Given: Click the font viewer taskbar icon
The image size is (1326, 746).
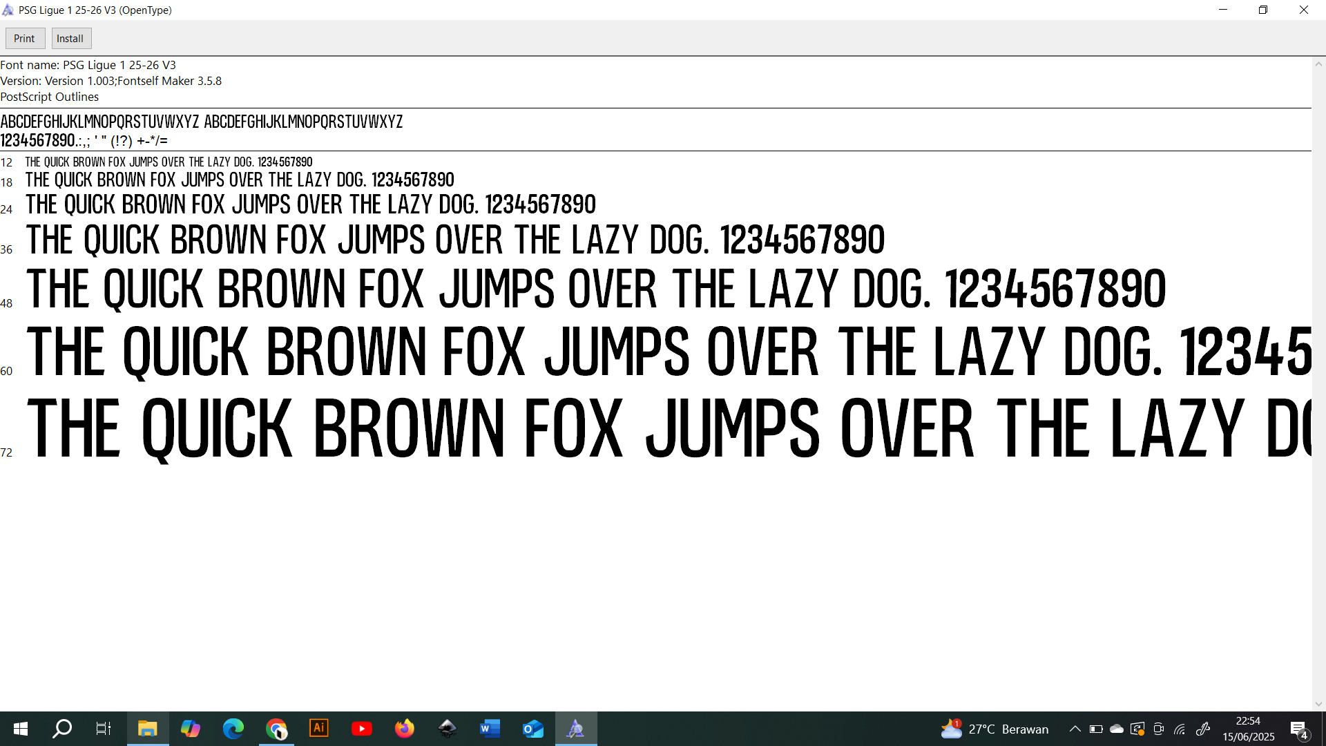Looking at the screenshot, I should [x=576, y=729].
